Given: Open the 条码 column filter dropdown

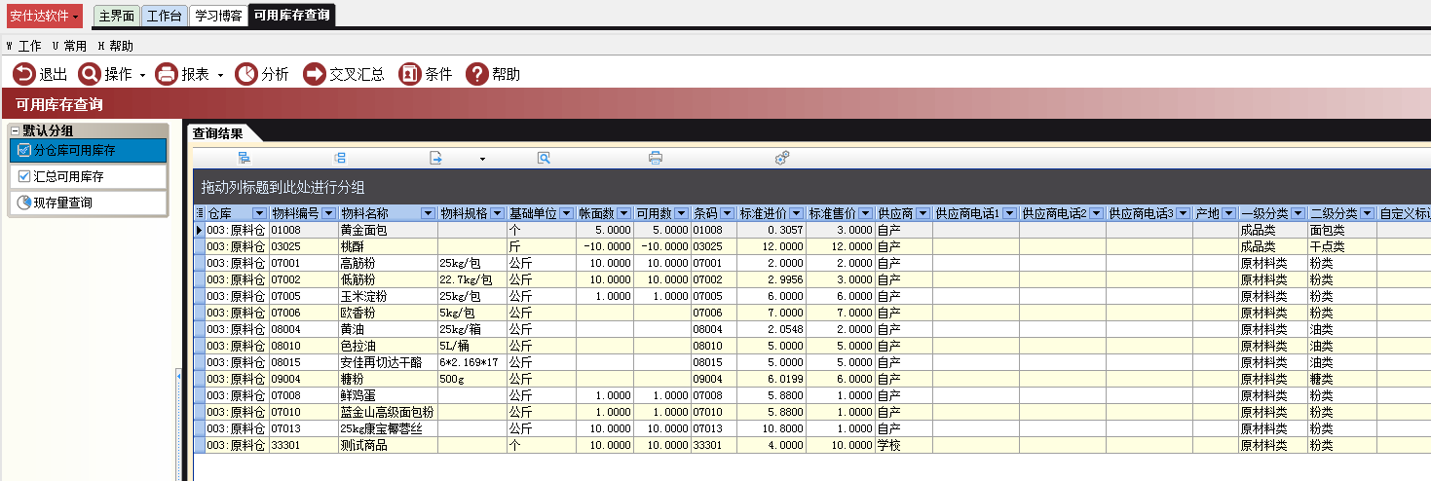Looking at the screenshot, I should click(x=727, y=213).
